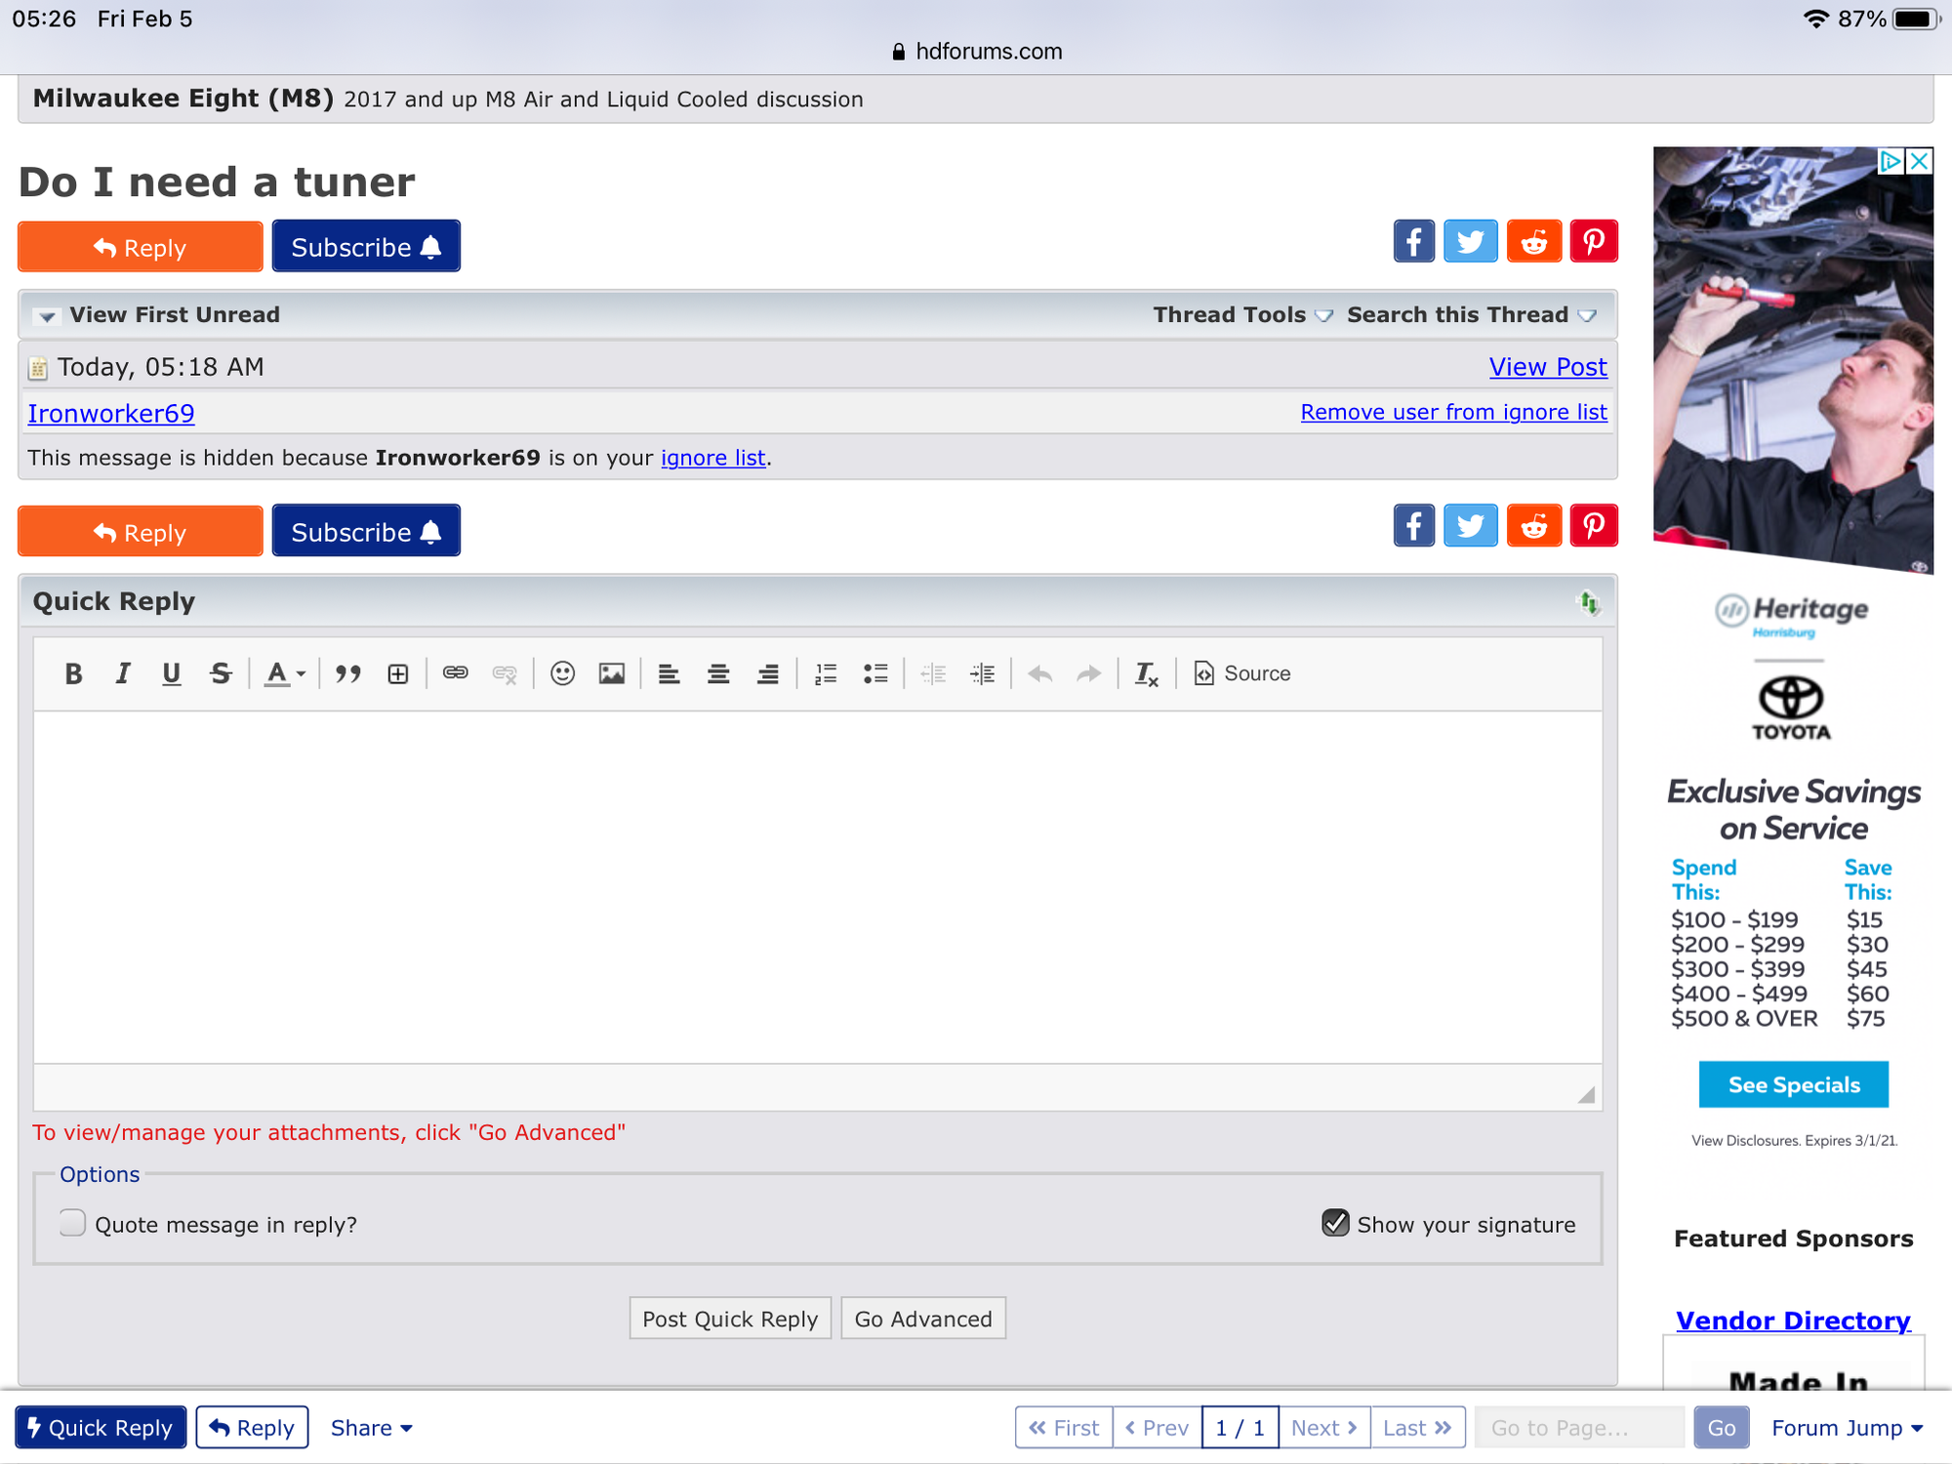This screenshot has height=1464, width=1952.
Task: Open the text color dropdown
Action: [286, 673]
